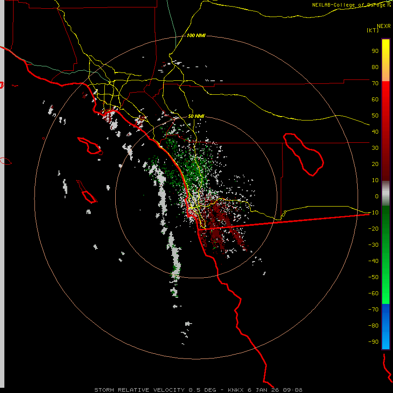Screen dimensions: 393x393
Task: Click the KT units label above the color scale
Action: point(373,30)
